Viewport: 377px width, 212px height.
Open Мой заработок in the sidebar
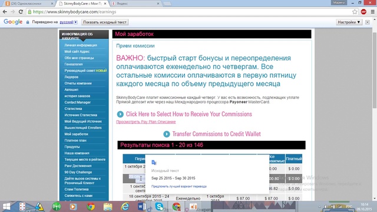tap(76, 134)
